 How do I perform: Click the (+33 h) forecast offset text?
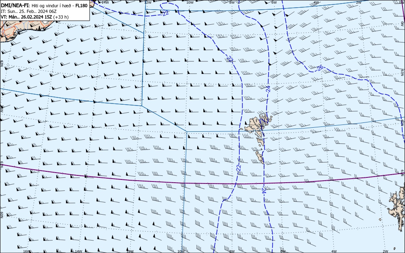(x=61, y=17)
